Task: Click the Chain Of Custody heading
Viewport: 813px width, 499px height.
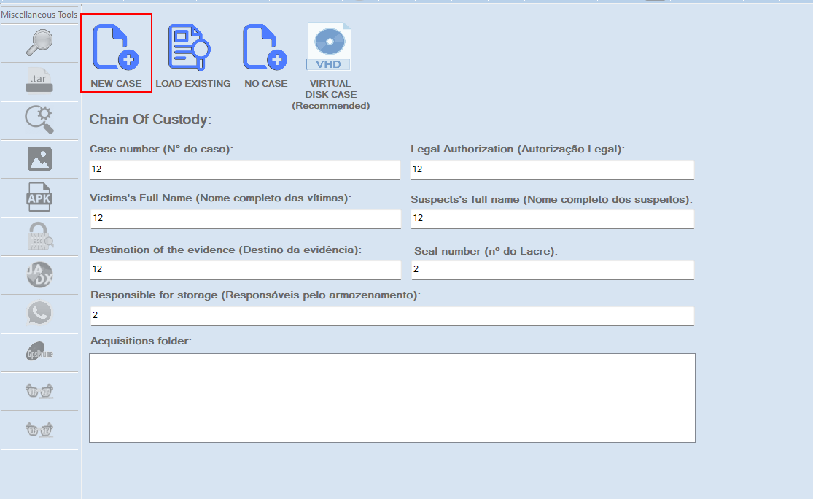Action: pyautogui.click(x=150, y=120)
